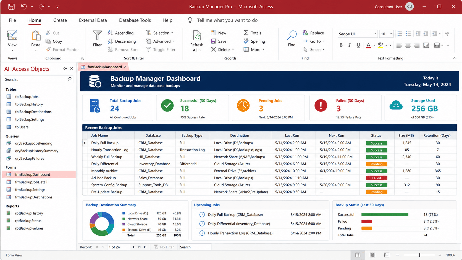Viewport: 462px width, 260px height.
Task: Click the Paste clipboard icon
Action: [36, 36]
